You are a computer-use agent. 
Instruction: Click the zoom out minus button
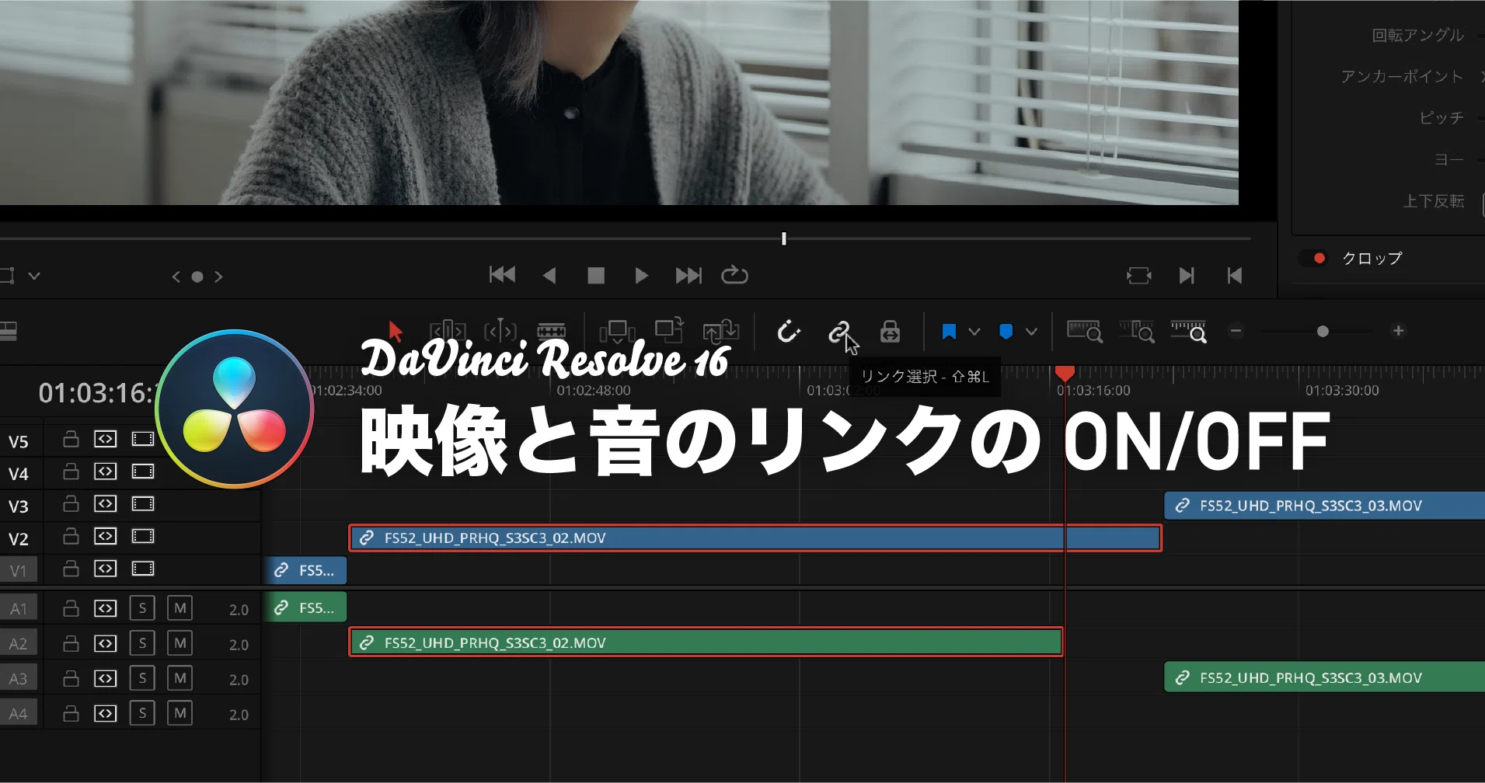1236,331
